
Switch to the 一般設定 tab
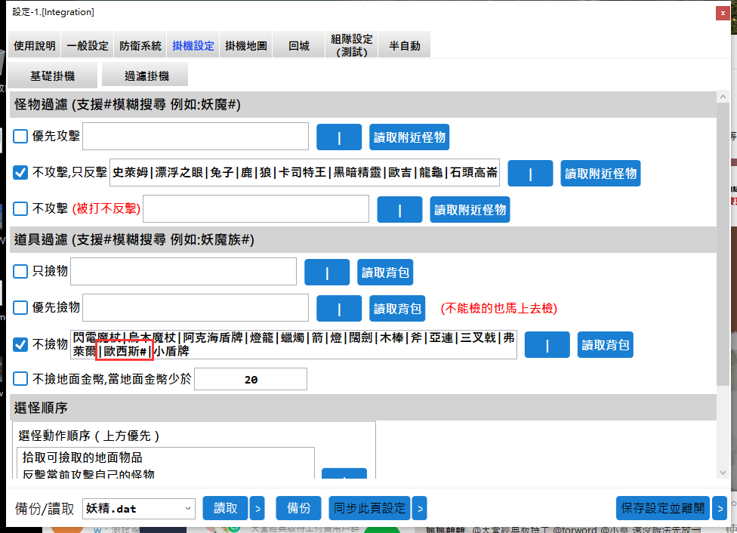click(88, 45)
